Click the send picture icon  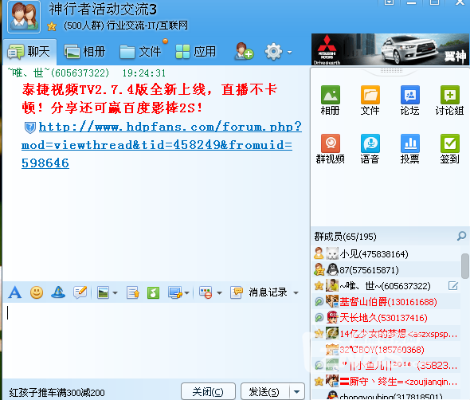coord(103,292)
